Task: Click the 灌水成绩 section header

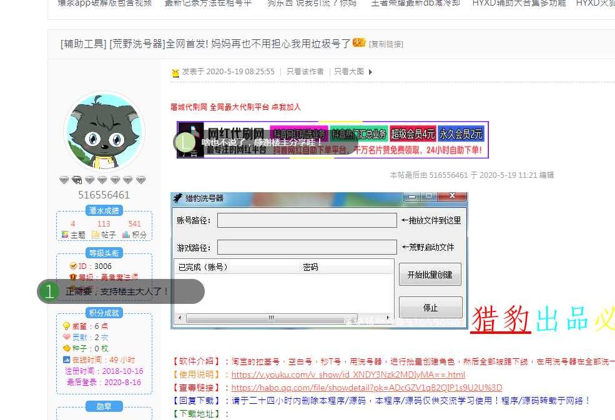Action: click(104, 210)
